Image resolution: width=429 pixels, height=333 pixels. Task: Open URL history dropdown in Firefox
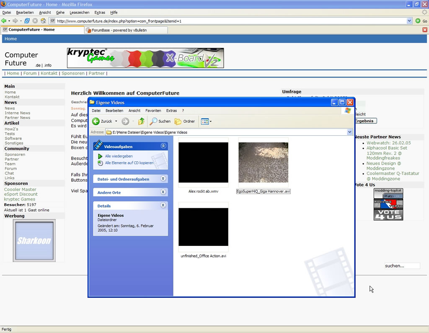pyautogui.click(x=409, y=21)
